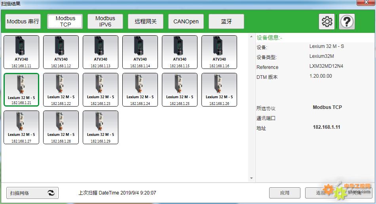Image resolution: width=376 pixels, height=204 pixels.
Task: Open the settings gear icon
Action: 327,22
